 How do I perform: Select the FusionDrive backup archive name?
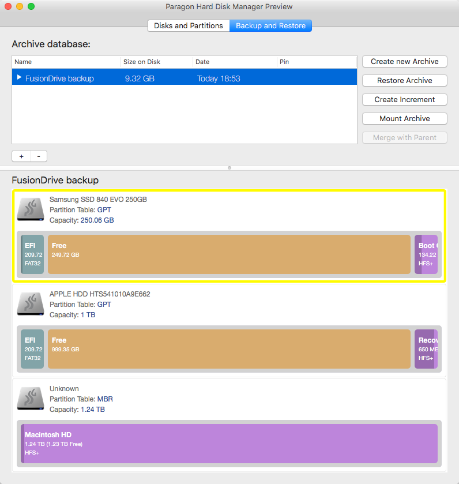pos(59,78)
